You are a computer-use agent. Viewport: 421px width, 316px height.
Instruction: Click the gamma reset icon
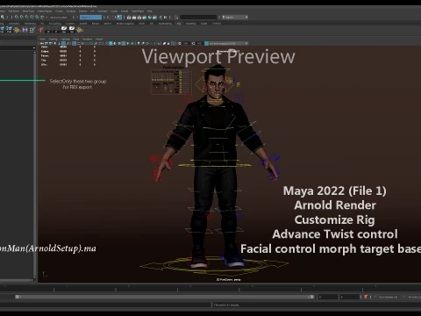[x=193, y=43]
